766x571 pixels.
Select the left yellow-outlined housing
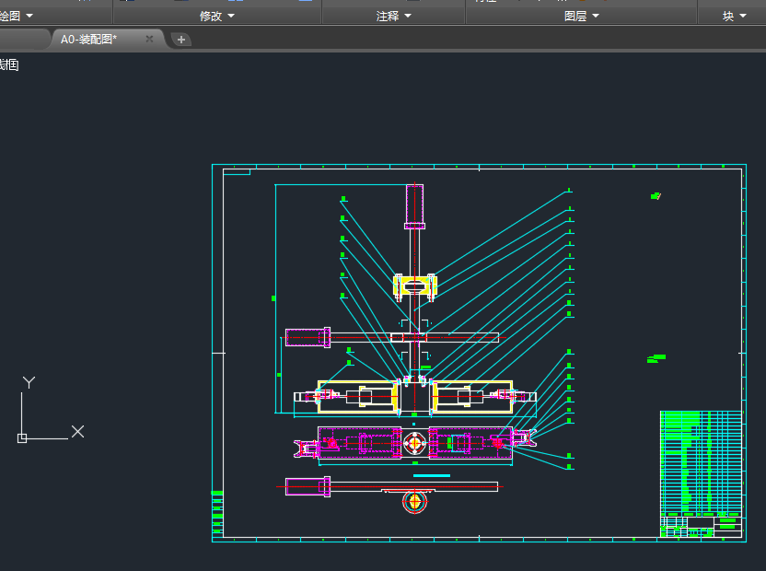point(357,396)
